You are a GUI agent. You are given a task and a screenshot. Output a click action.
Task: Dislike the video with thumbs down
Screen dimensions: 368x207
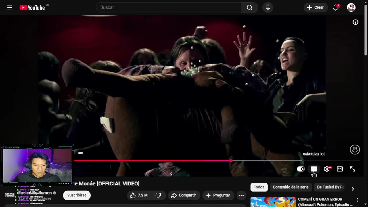(158, 195)
